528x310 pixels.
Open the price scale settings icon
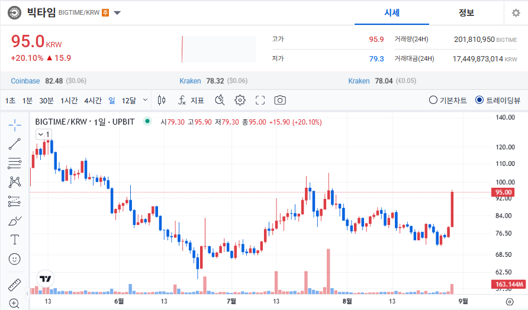tap(510, 302)
